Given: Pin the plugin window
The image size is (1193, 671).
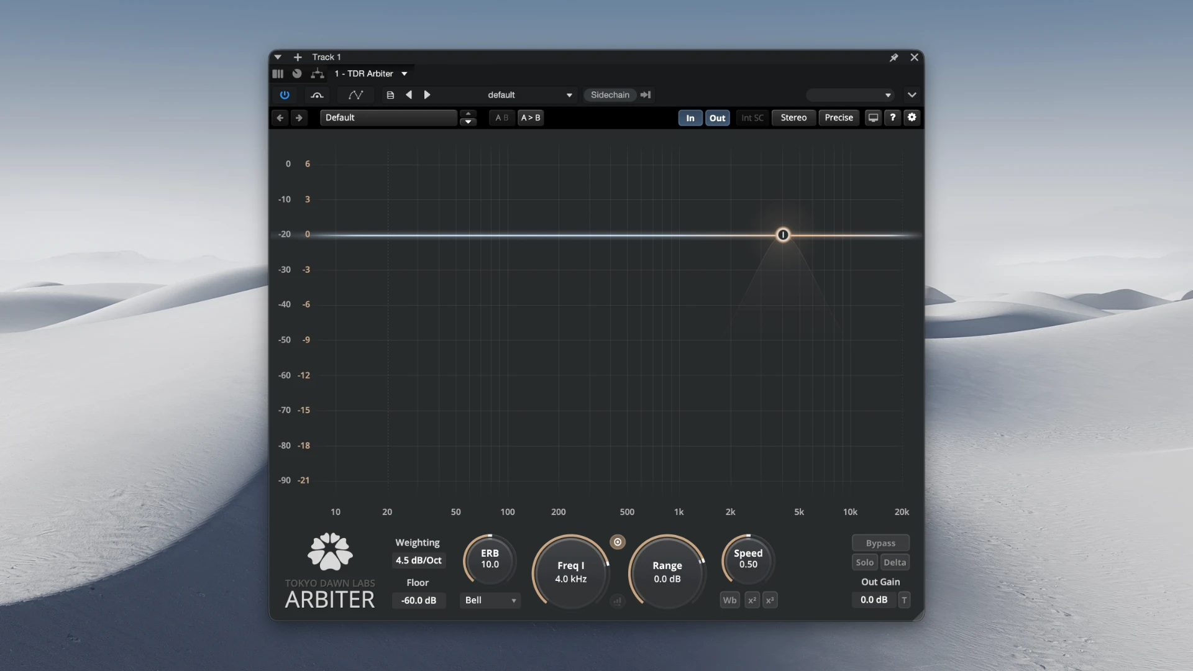Looking at the screenshot, I should tap(894, 57).
